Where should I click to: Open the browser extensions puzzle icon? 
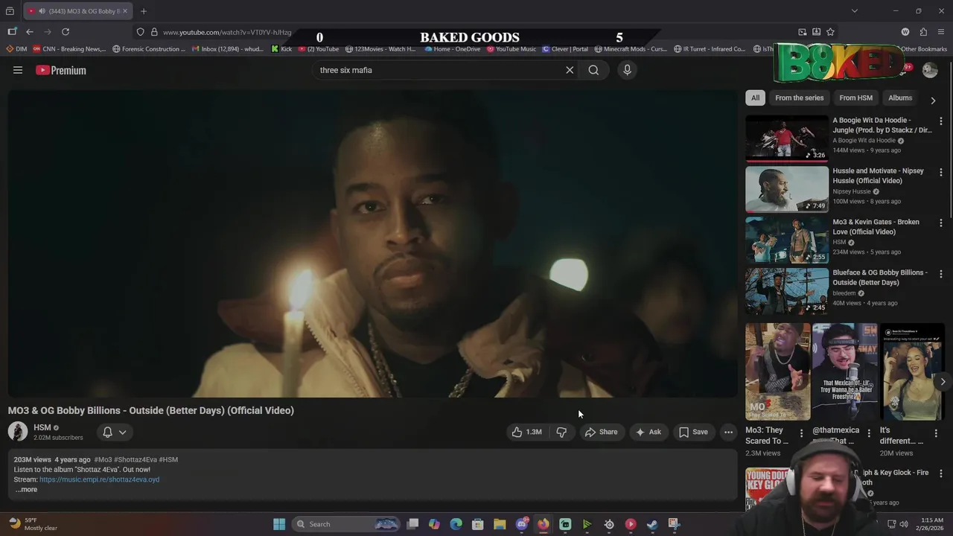click(923, 32)
